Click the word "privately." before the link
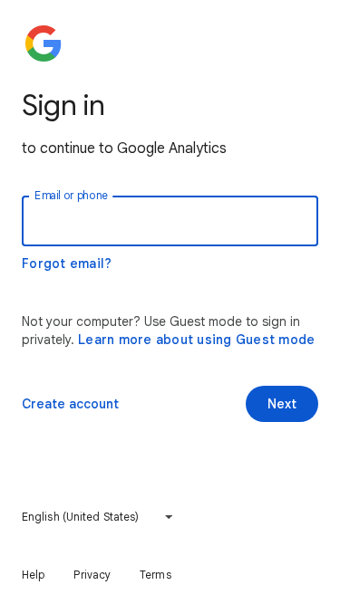The height and width of the screenshot is (604, 340). [48, 340]
